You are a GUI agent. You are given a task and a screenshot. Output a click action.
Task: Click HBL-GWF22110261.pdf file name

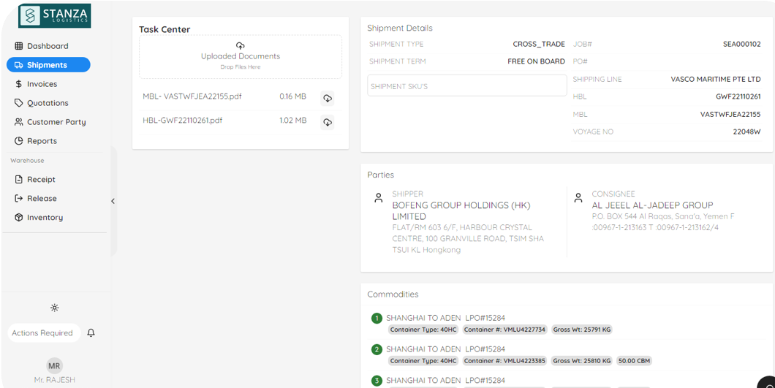point(182,120)
